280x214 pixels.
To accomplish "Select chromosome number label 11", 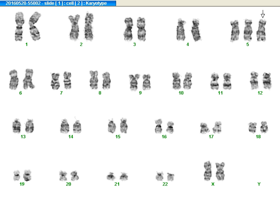I will coord(220,93).
